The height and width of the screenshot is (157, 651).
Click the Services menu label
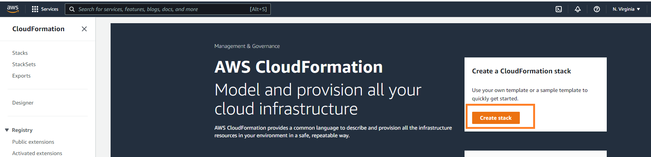coord(50,9)
